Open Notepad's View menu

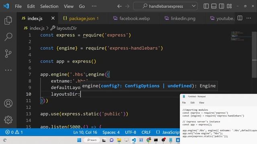pos(202,103)
